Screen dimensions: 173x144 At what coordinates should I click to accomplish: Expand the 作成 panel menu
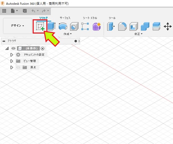67,34
